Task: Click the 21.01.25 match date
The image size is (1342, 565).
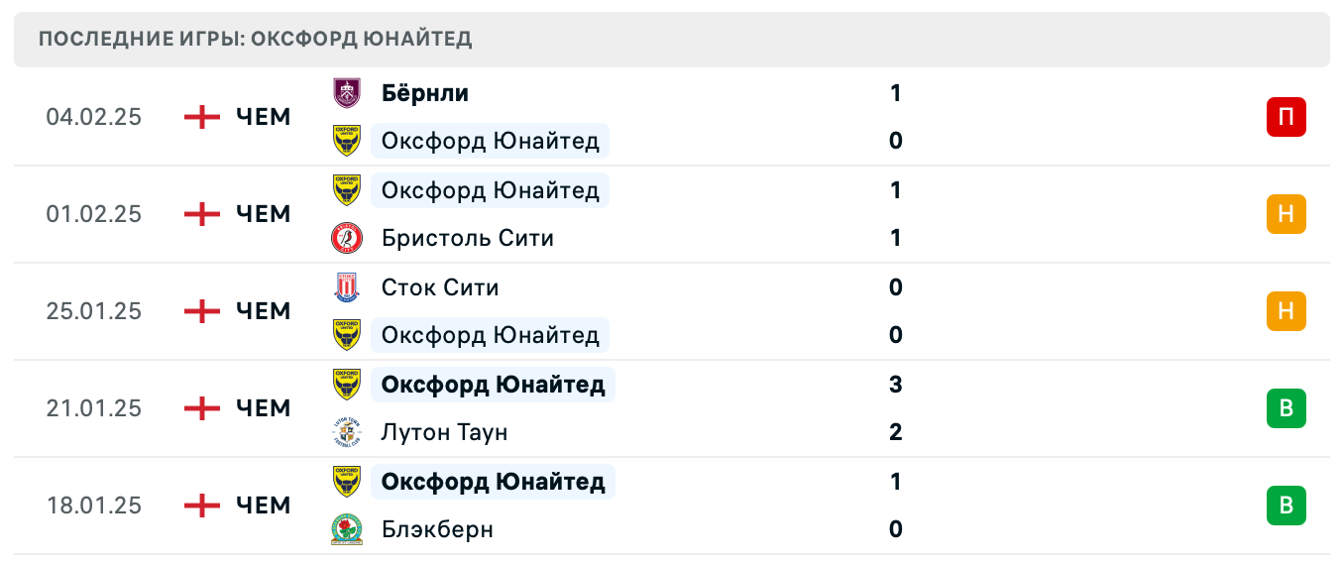Action: point(94,408)
